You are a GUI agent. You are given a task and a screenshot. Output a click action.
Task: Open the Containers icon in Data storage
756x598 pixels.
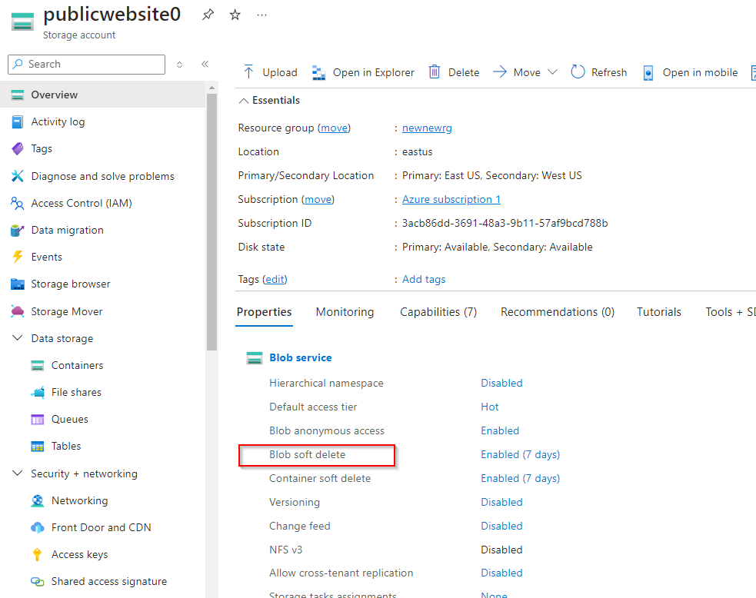click(x=38, y=366)
